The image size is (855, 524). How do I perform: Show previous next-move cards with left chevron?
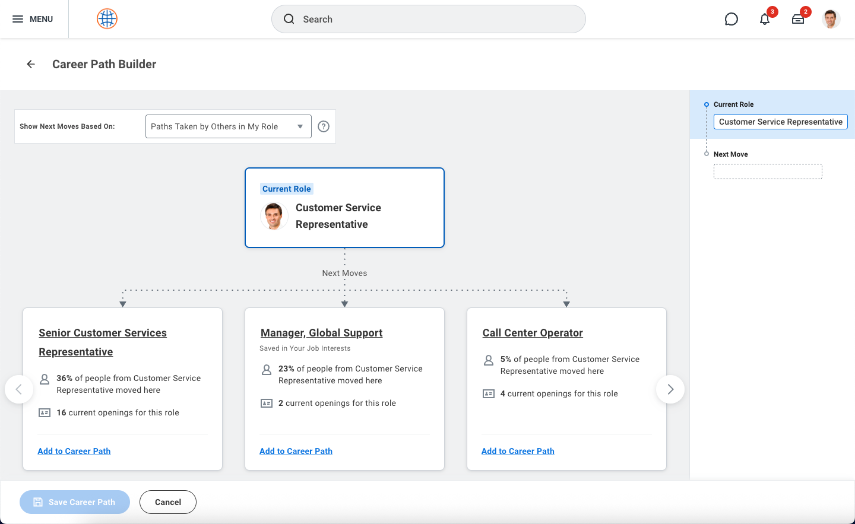[19, 389]
